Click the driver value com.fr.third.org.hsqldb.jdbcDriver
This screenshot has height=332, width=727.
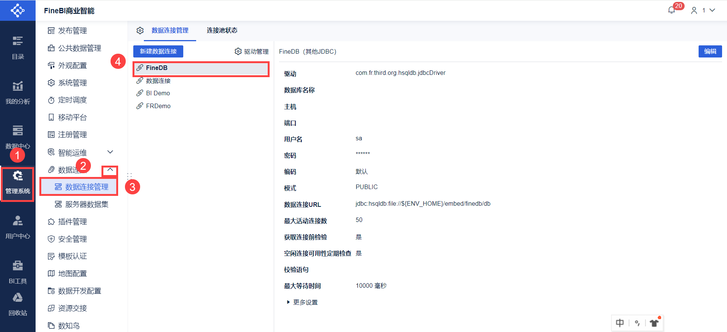401,73
